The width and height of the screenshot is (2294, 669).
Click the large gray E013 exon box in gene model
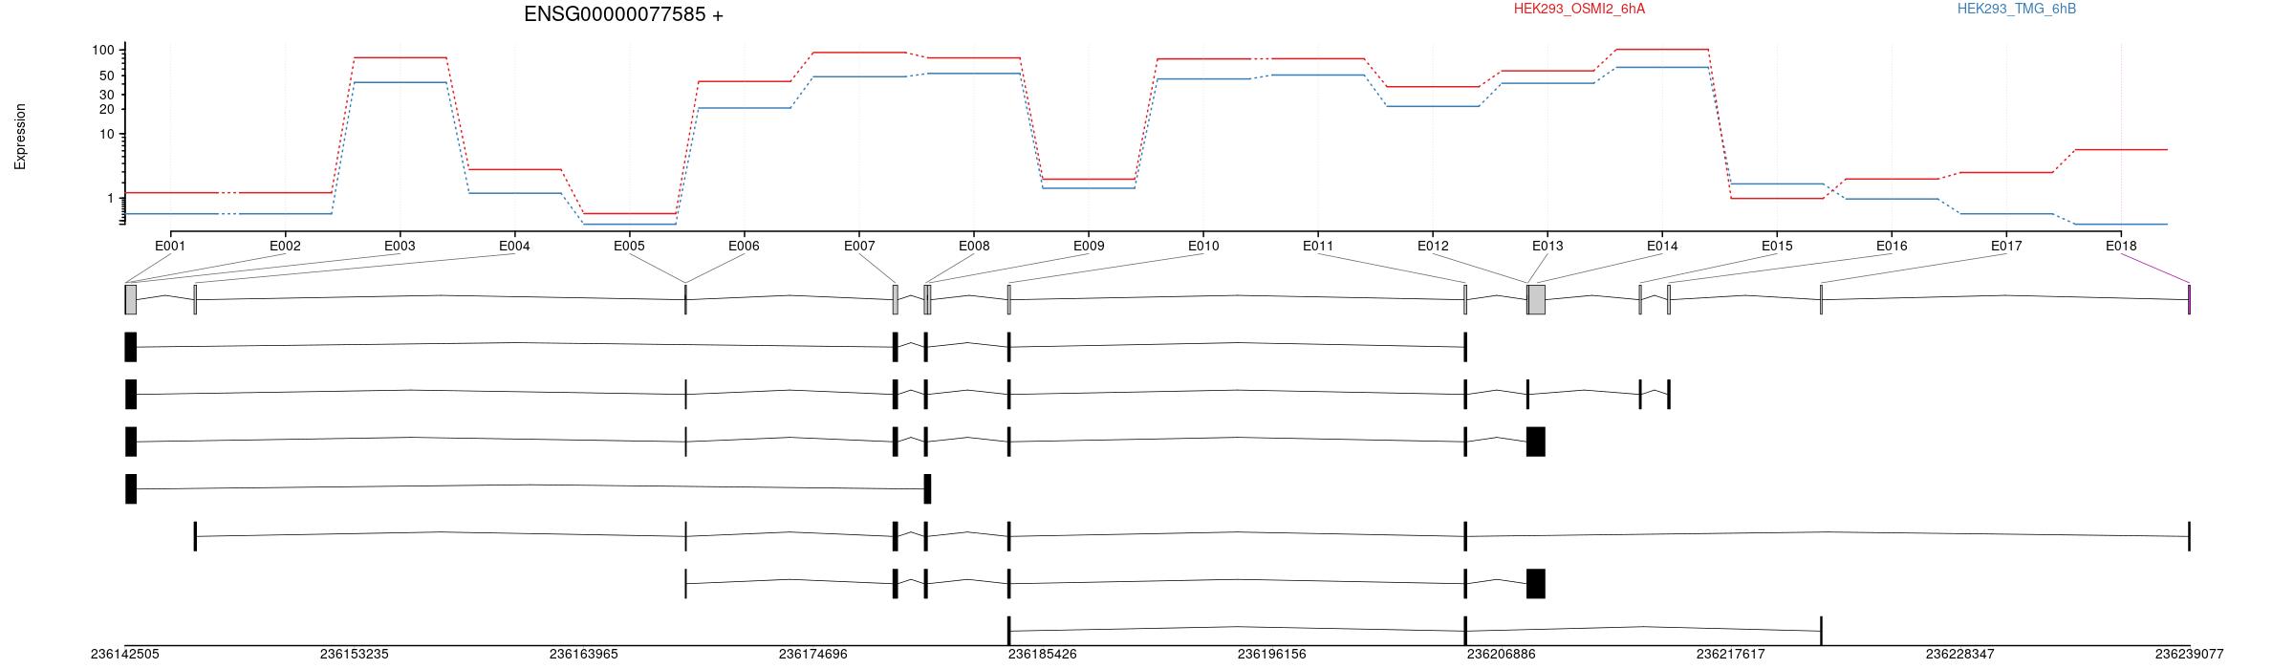(1536, 299)
